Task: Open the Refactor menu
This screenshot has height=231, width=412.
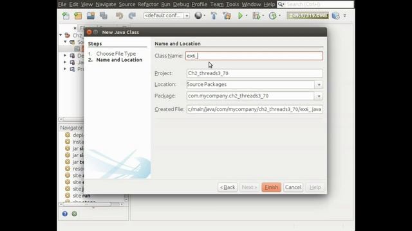Action: 148,4
